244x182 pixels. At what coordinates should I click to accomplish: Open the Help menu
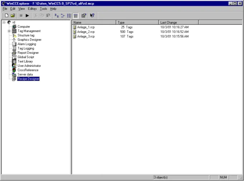click(53, 9)
